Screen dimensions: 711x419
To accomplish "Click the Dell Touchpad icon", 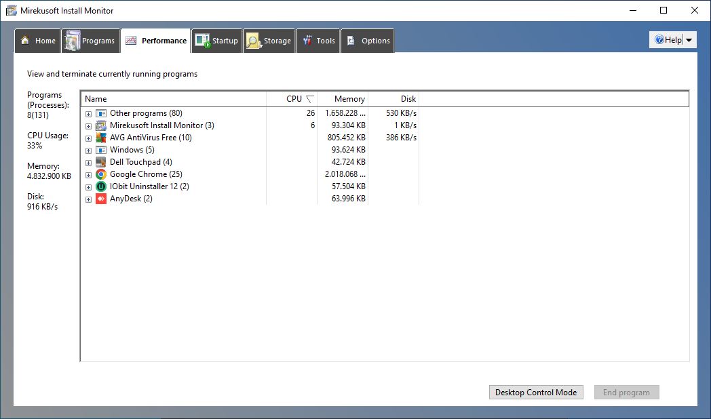I will click(101, 162).
